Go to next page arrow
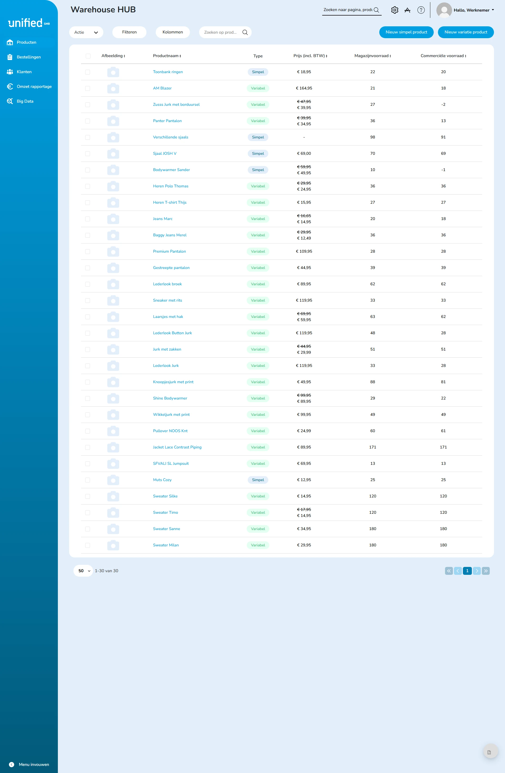Image resolution: width=505 pixels, height=773 pixels. point(476,571)
